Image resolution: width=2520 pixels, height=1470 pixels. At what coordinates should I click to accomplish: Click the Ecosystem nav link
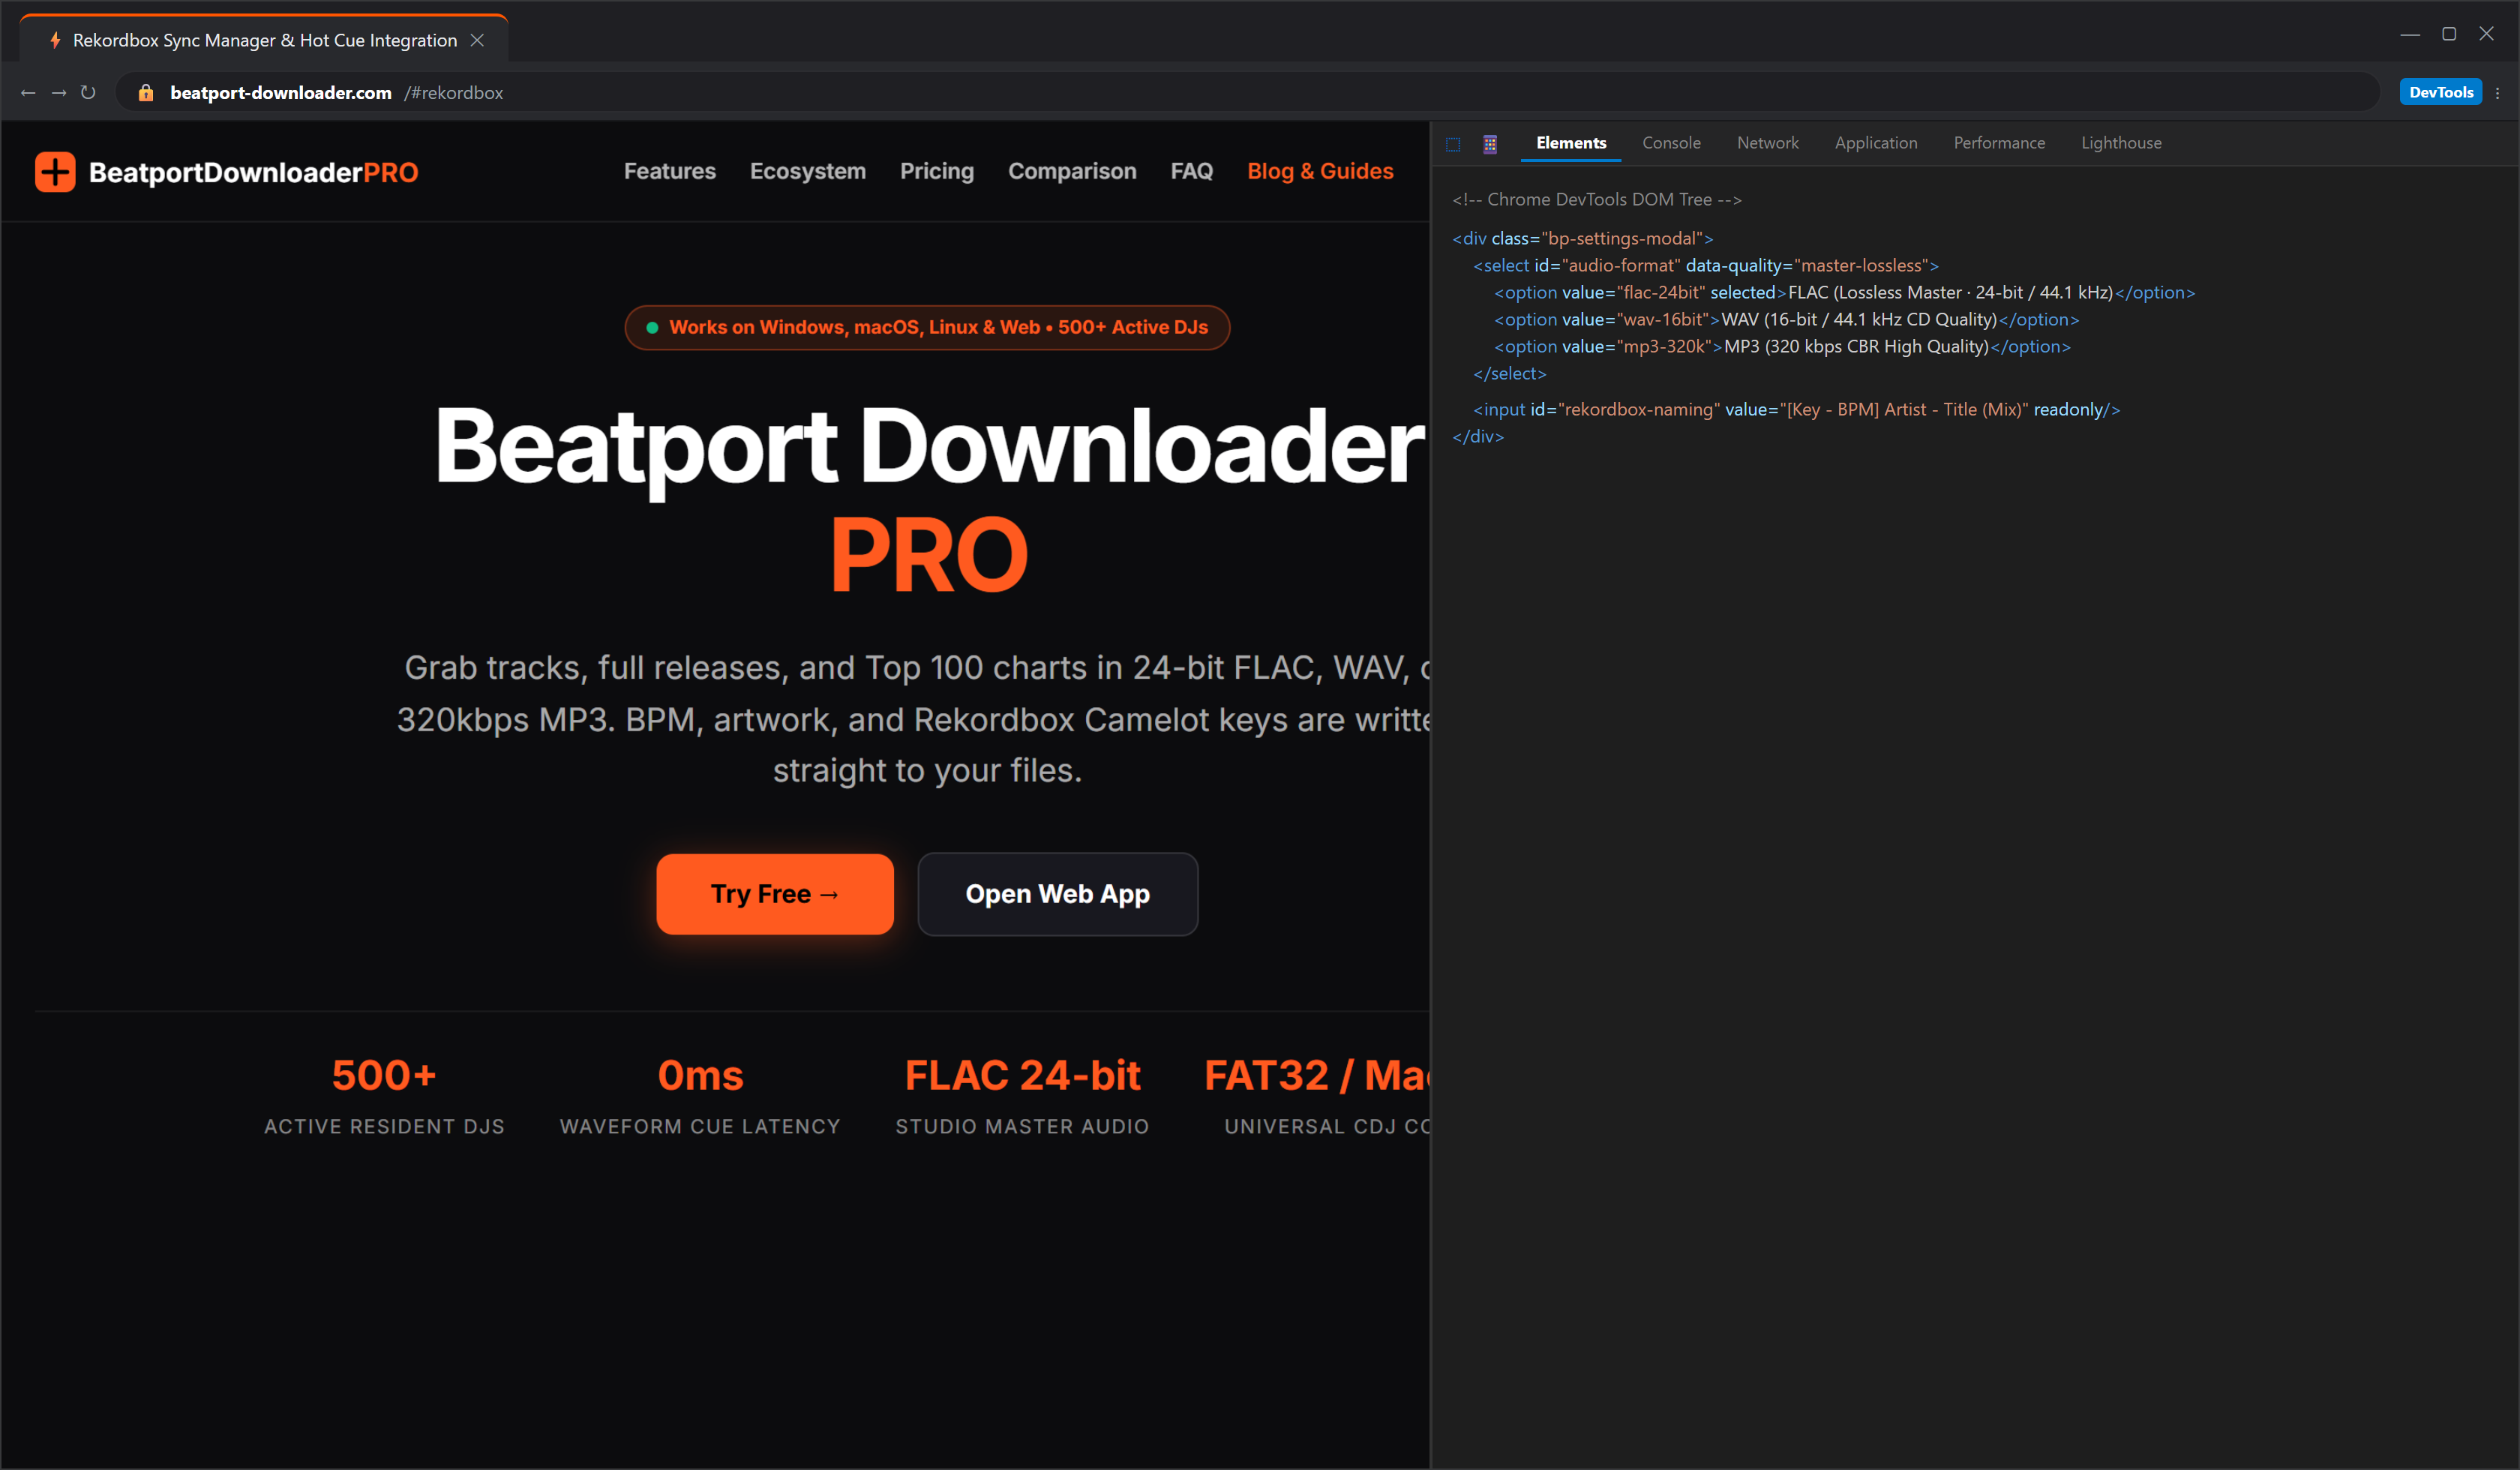click(x=808, y=171)
